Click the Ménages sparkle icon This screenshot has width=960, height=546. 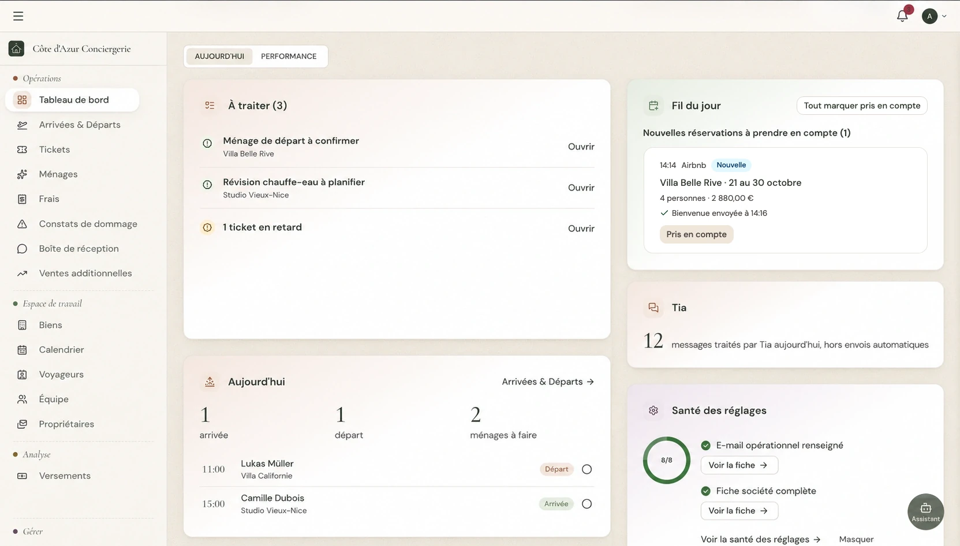click(22, 174)
